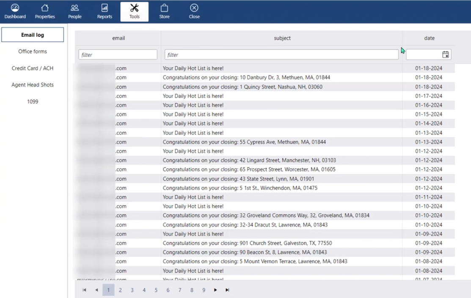Sort by the email column header
Viewport: 471px width, 298px height.
[118, 38]
